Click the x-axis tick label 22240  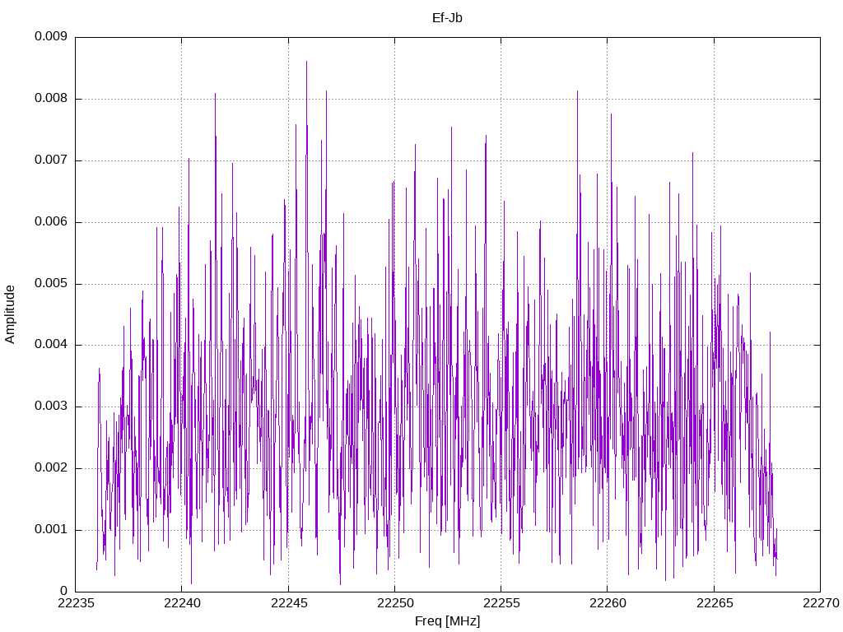tap(182, 603)
